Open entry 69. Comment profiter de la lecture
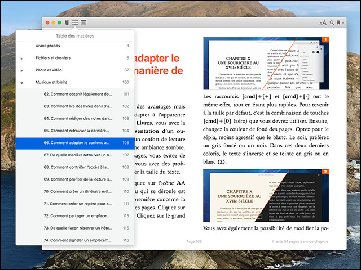 [x=75, y=179]
